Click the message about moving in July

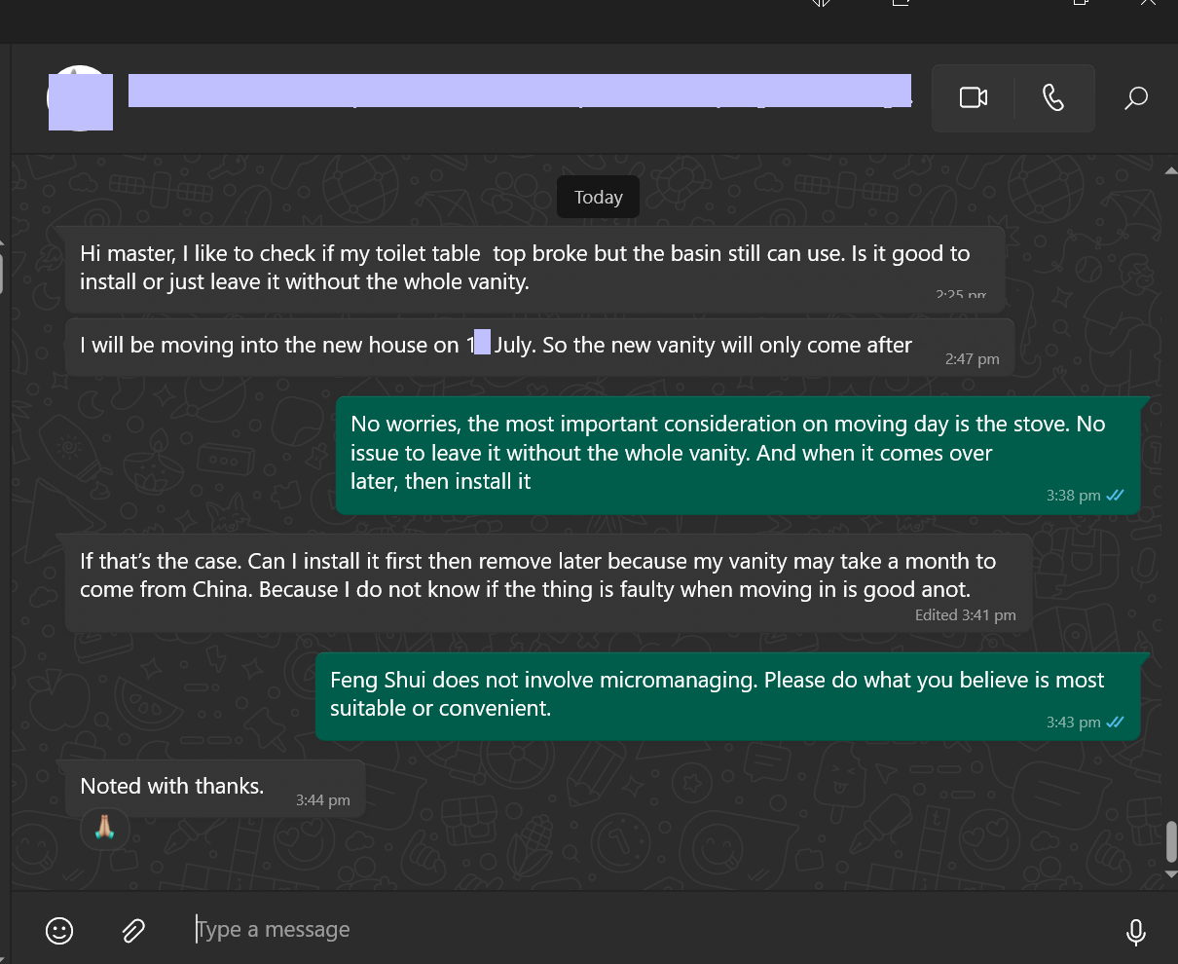pyautogui.click(x=496, y=345)
